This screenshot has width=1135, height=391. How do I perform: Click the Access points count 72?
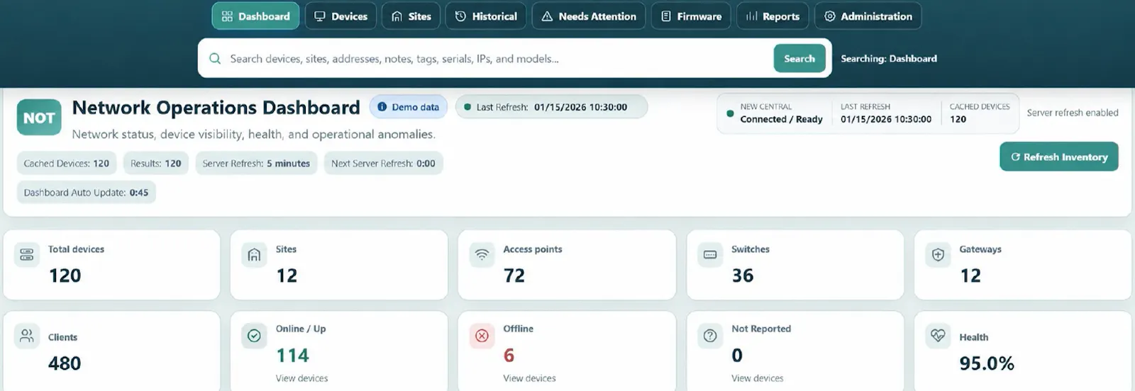514,276
